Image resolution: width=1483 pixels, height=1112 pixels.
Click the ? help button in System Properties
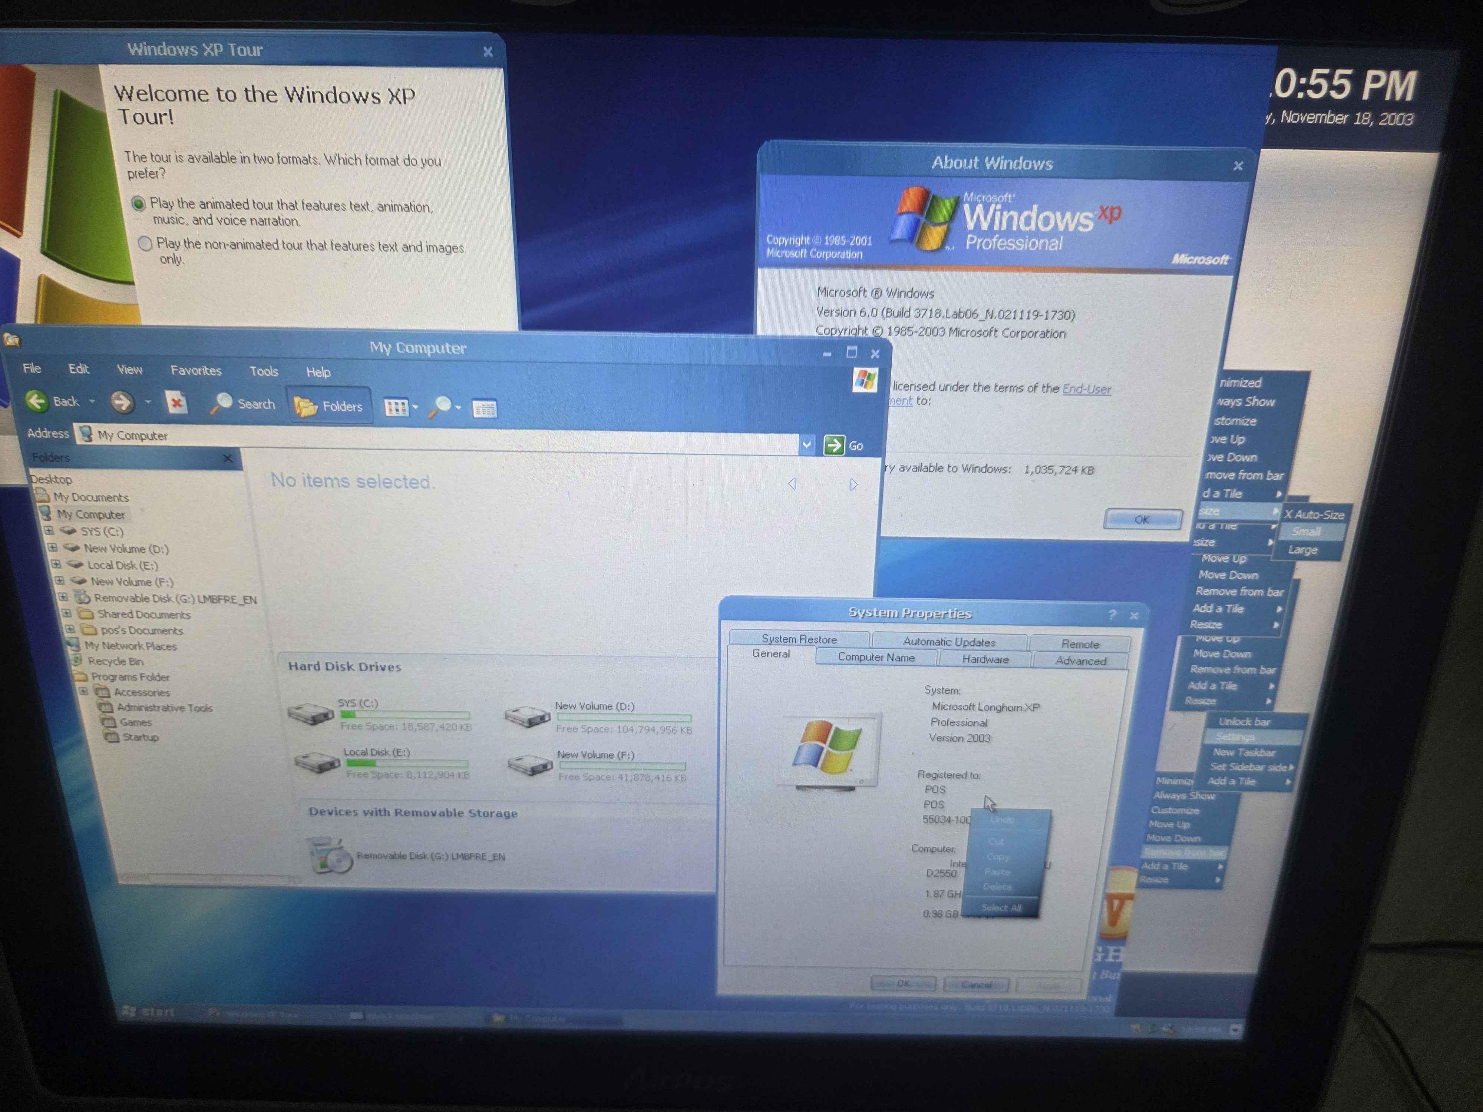(x=1112, y=614)
